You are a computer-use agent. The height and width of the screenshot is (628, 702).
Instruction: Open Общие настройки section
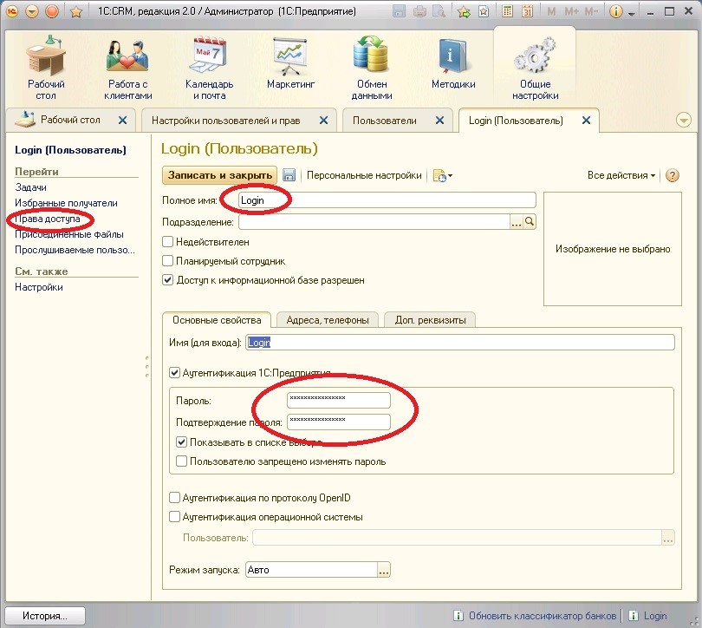[x=535, y=68]
